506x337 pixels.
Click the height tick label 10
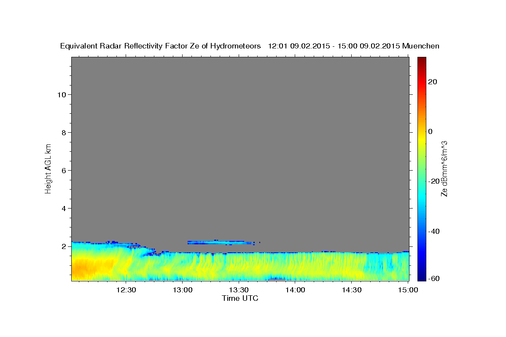(x=62, y=95)
